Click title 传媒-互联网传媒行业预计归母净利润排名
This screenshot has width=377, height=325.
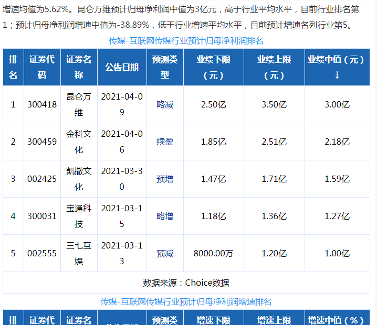(x=186, y=40)
